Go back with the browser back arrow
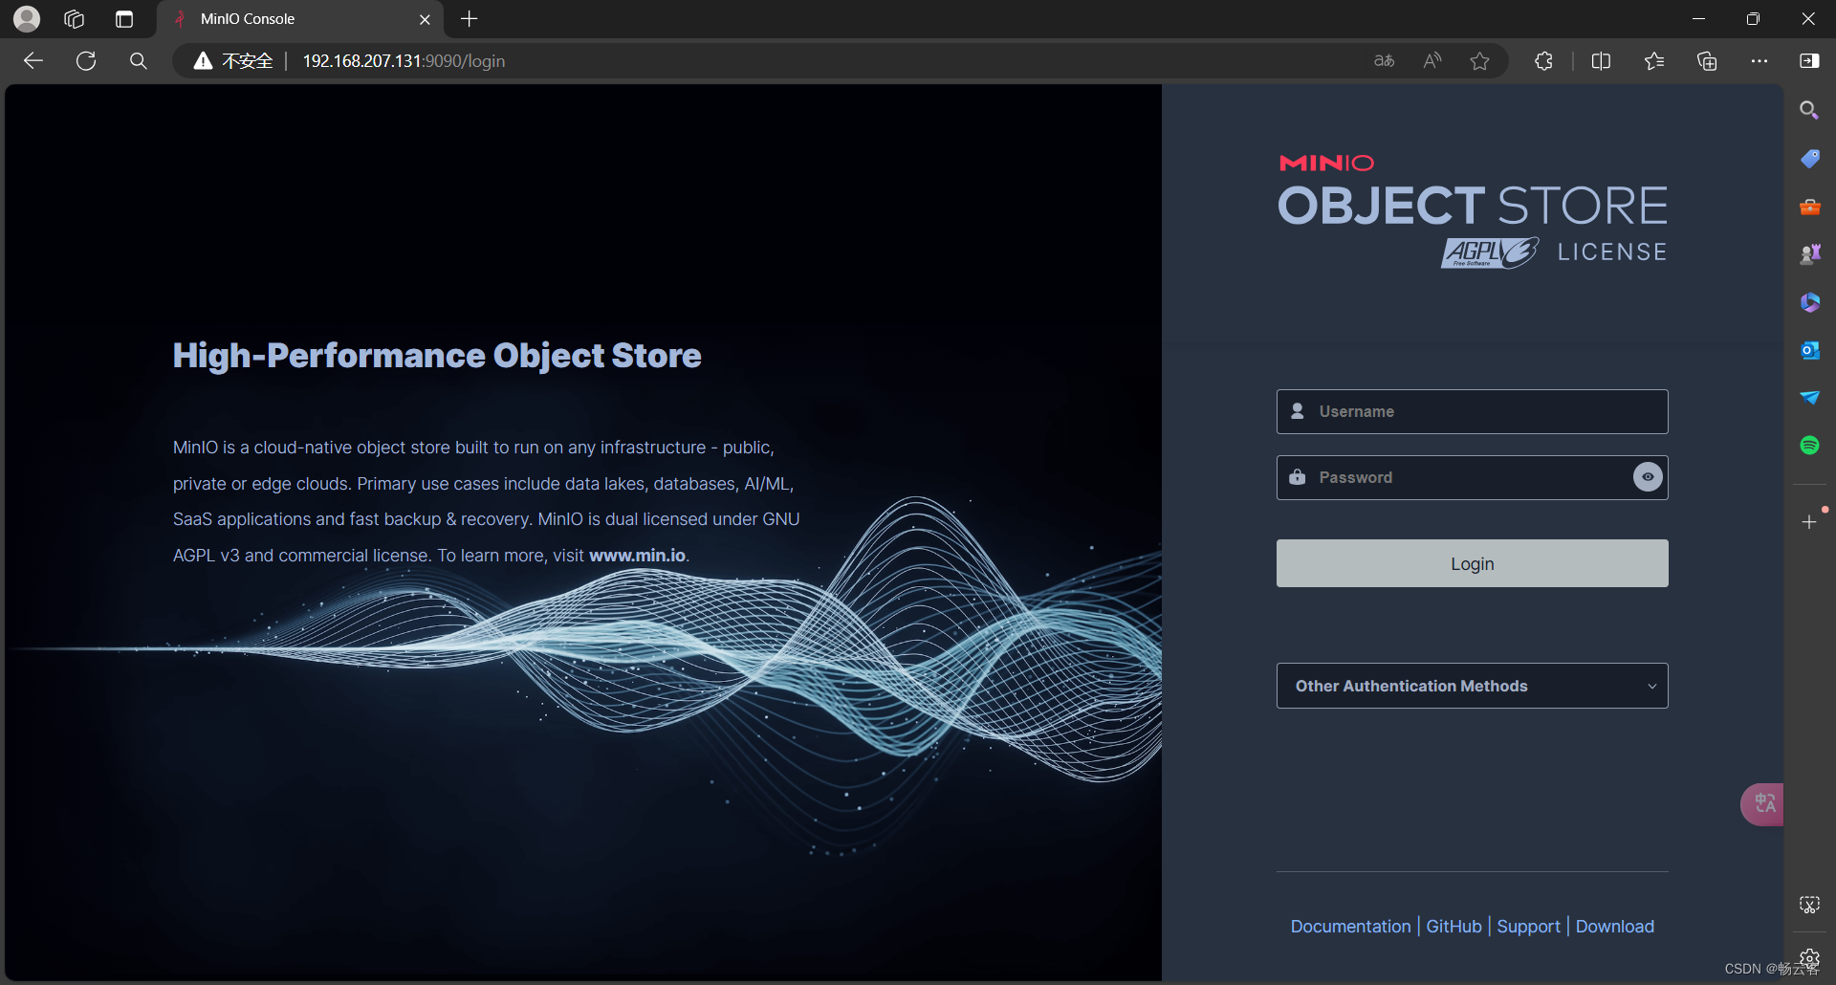The image size is (1836, 985). click(x=33, y=61)
